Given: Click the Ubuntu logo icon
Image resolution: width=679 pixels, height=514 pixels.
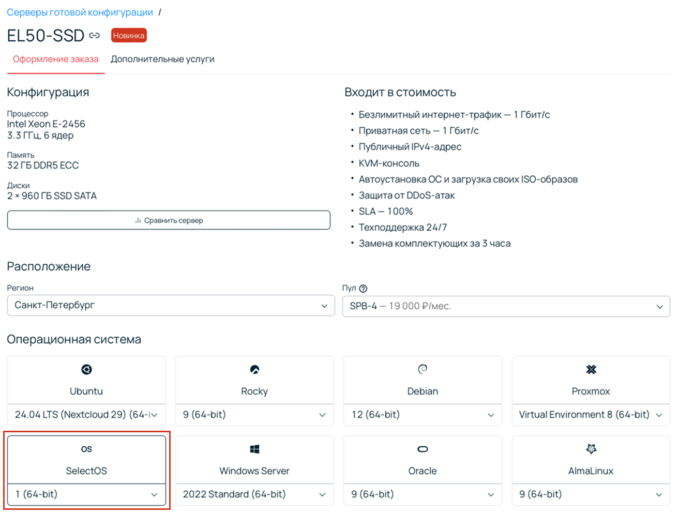Looking at the screenshot, I should [x=86, y=369].
